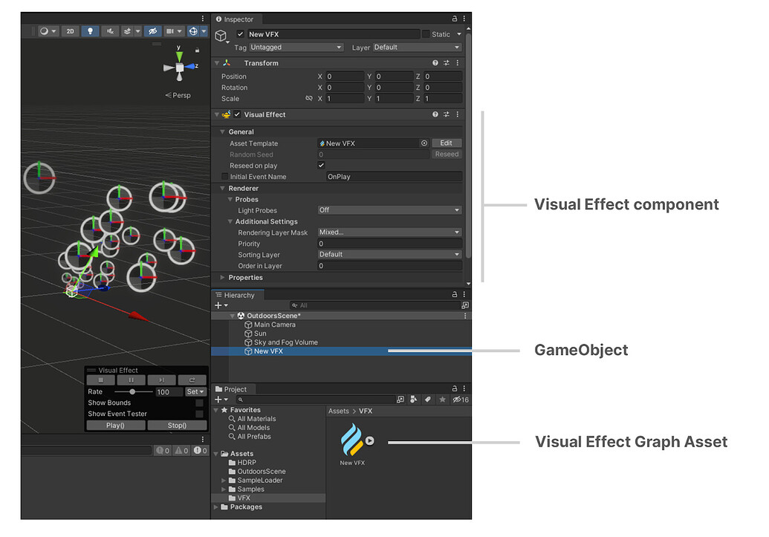769x537 pixels.
Task: Switch to the Hierarchy tab
Action: pos(237,295)
